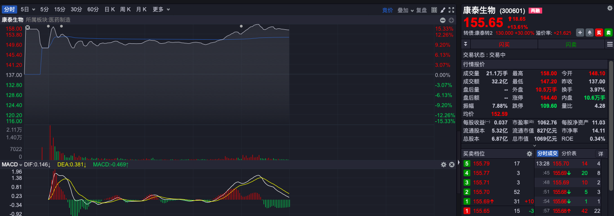Screen dimensions: 614x216
Task: Enter fullscreen chart view
Action: pyautogui.click(x=451, y=9)
